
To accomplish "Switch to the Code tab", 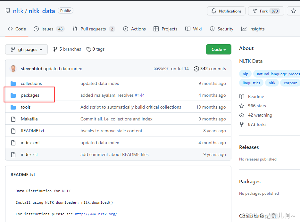I will pos(17,29).
